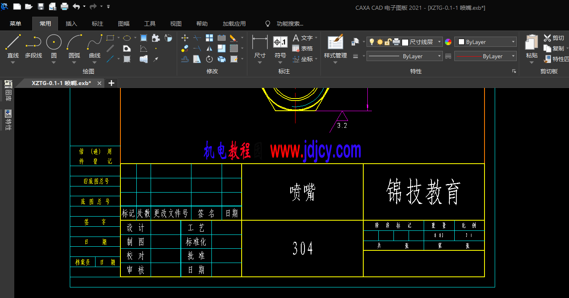Open the parts library puzzle icon

(156, 38)
